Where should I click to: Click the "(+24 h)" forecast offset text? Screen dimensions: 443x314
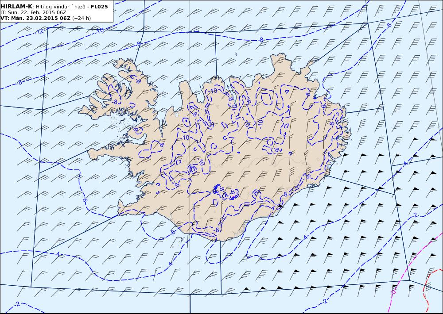click(x=82, y=18)
